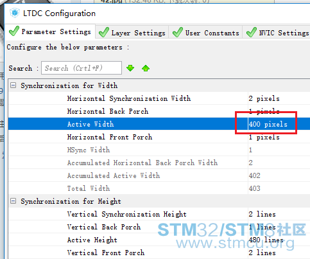Click the 2 lines Vertical Front Porch value
Image resolution: width=310 pixels, height=259 pixels.
pyautogui.click(x=262, y=253)
